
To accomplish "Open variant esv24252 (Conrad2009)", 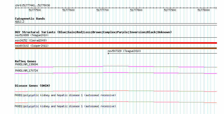I will click(x=31, y=40).
